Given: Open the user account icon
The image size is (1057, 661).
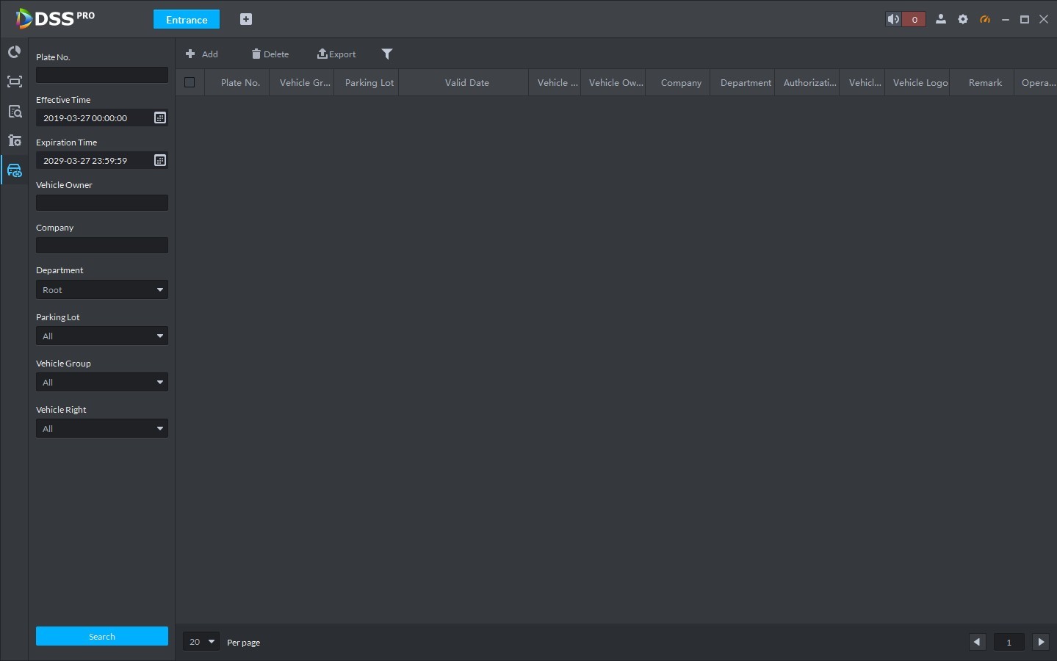Looking at the screenshot, I should [x=940, y=20].
